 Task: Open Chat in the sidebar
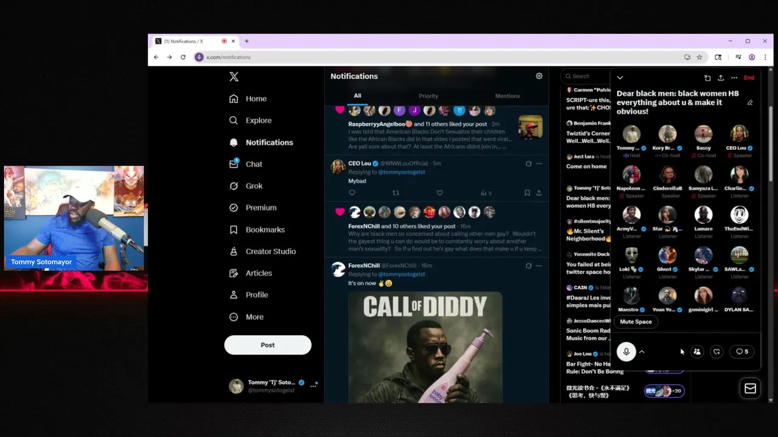[x=246, y=164]
